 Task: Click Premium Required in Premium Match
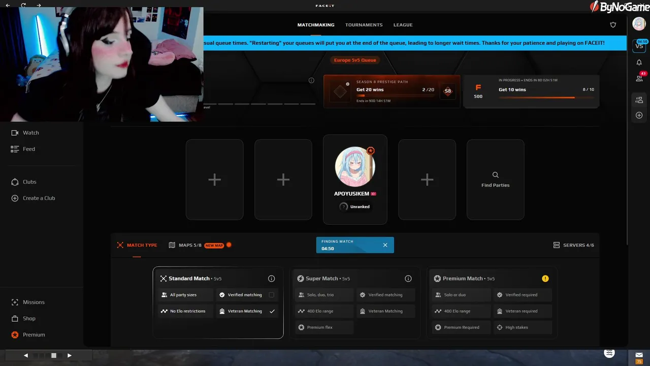click(461, 327)
